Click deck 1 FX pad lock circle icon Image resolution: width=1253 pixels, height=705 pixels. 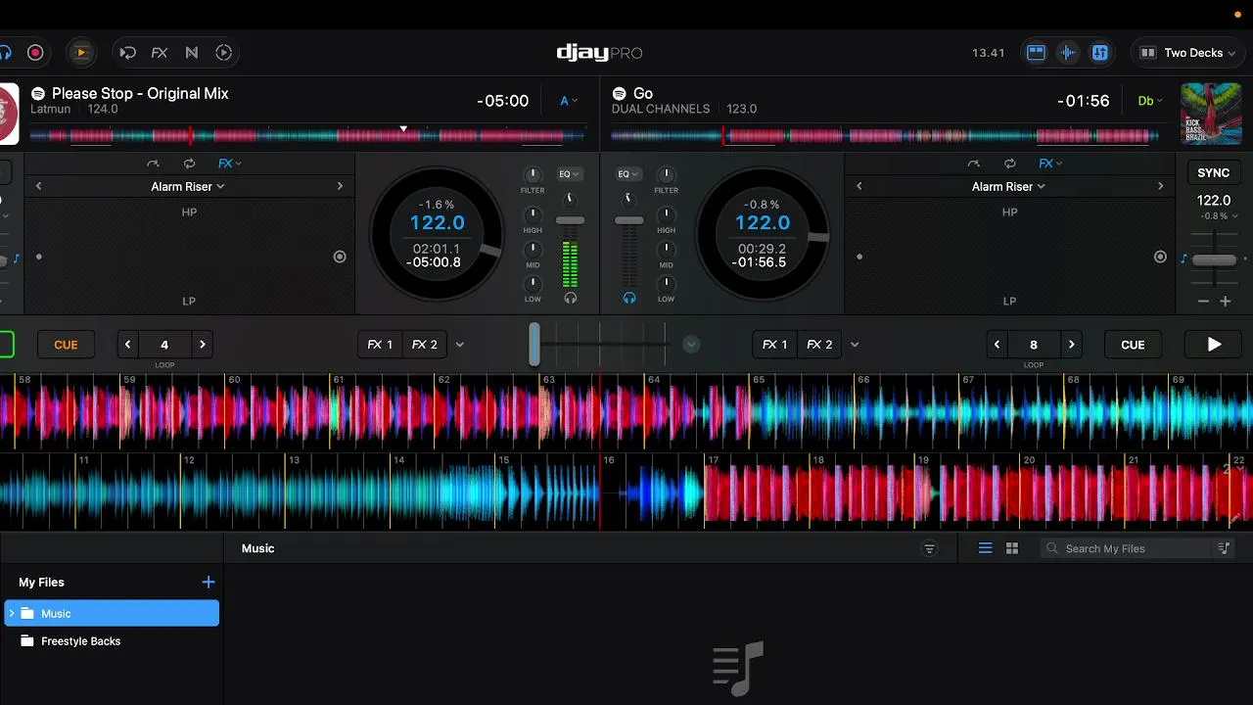[x=340, y=257]
